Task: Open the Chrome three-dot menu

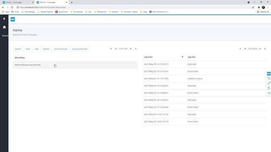Action: click(268, 8)
